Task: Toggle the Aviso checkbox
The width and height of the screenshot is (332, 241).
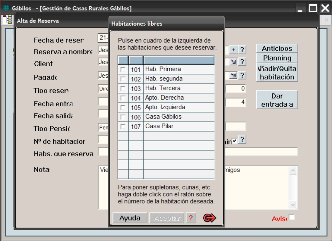Action: click(x=292, y=217)
